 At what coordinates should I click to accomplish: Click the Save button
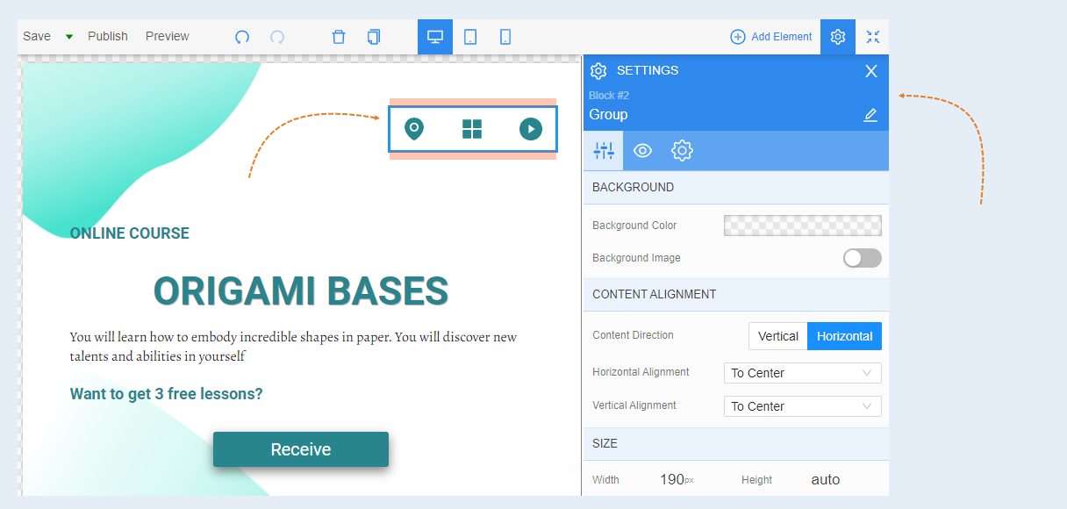point(37,36)
